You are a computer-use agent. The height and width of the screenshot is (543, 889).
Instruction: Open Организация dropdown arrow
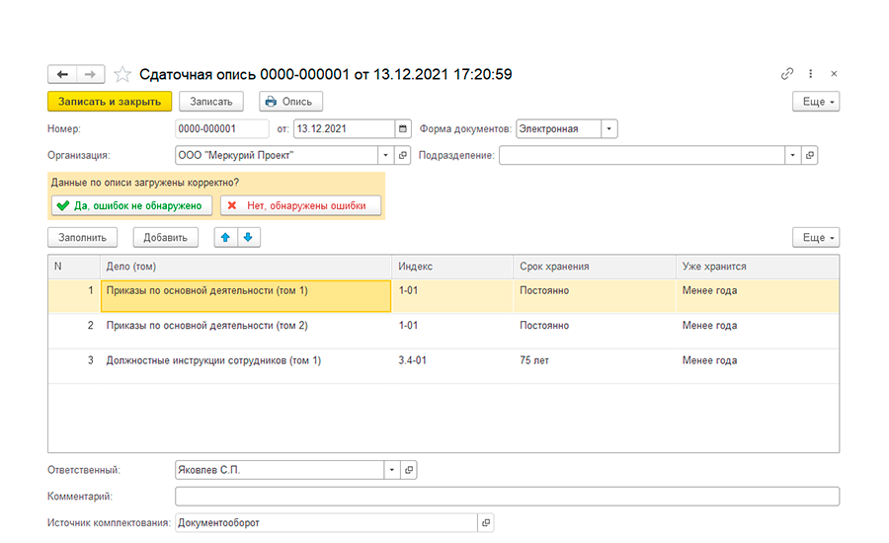pos(385,155)
